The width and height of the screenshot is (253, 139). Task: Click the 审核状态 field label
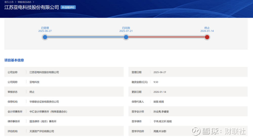click(12, 92)
